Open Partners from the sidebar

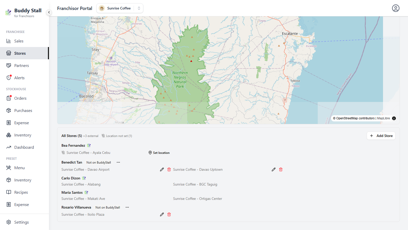coord(24,65)
